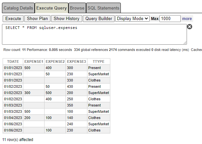
Task: Click the Execute button
Action: (13, 19)
